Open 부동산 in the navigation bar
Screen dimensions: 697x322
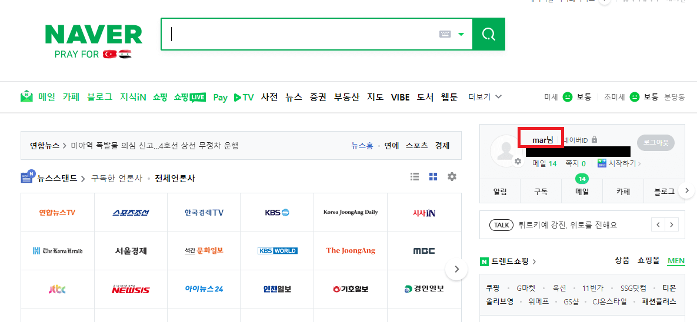coord(346,97)
